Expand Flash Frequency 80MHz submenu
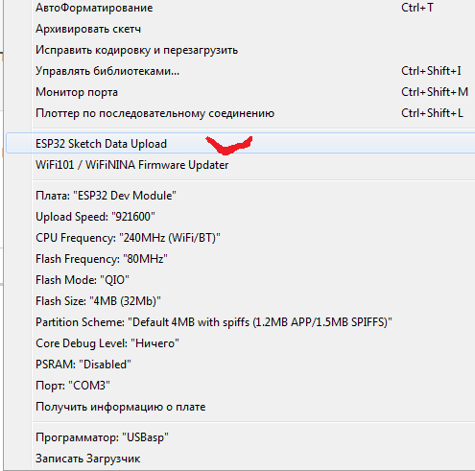 pyautogui.click(x=241, y=259)
